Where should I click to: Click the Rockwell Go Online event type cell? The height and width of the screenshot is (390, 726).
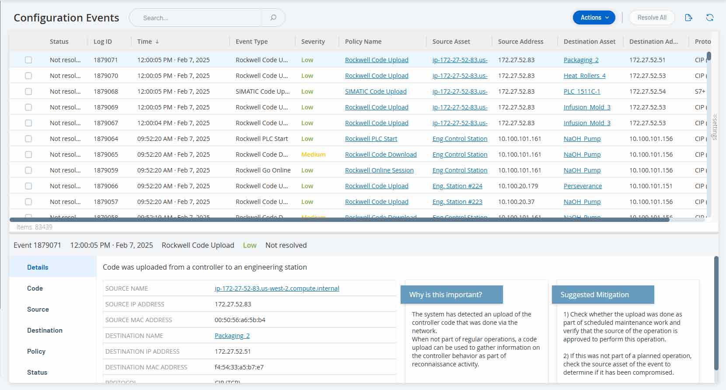263,170
